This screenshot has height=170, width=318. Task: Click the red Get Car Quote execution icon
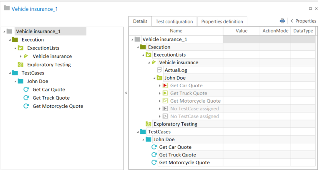pos(165,85)
